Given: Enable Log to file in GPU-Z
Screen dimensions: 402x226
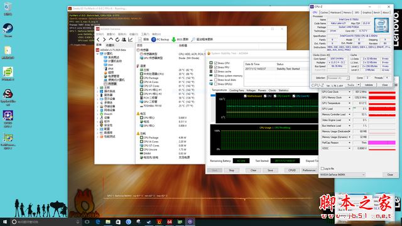Looking at the screenshot, I should [x=322, y=169].
